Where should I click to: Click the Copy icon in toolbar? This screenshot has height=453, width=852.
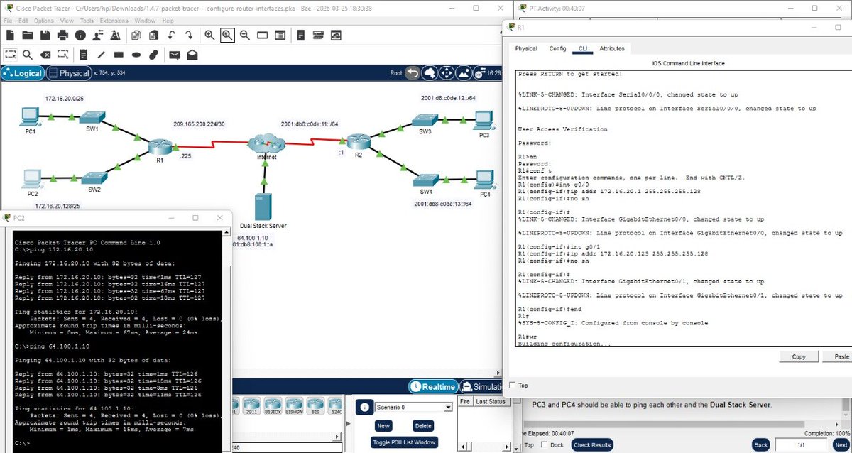pyautogui.click(x=136, y=35)
